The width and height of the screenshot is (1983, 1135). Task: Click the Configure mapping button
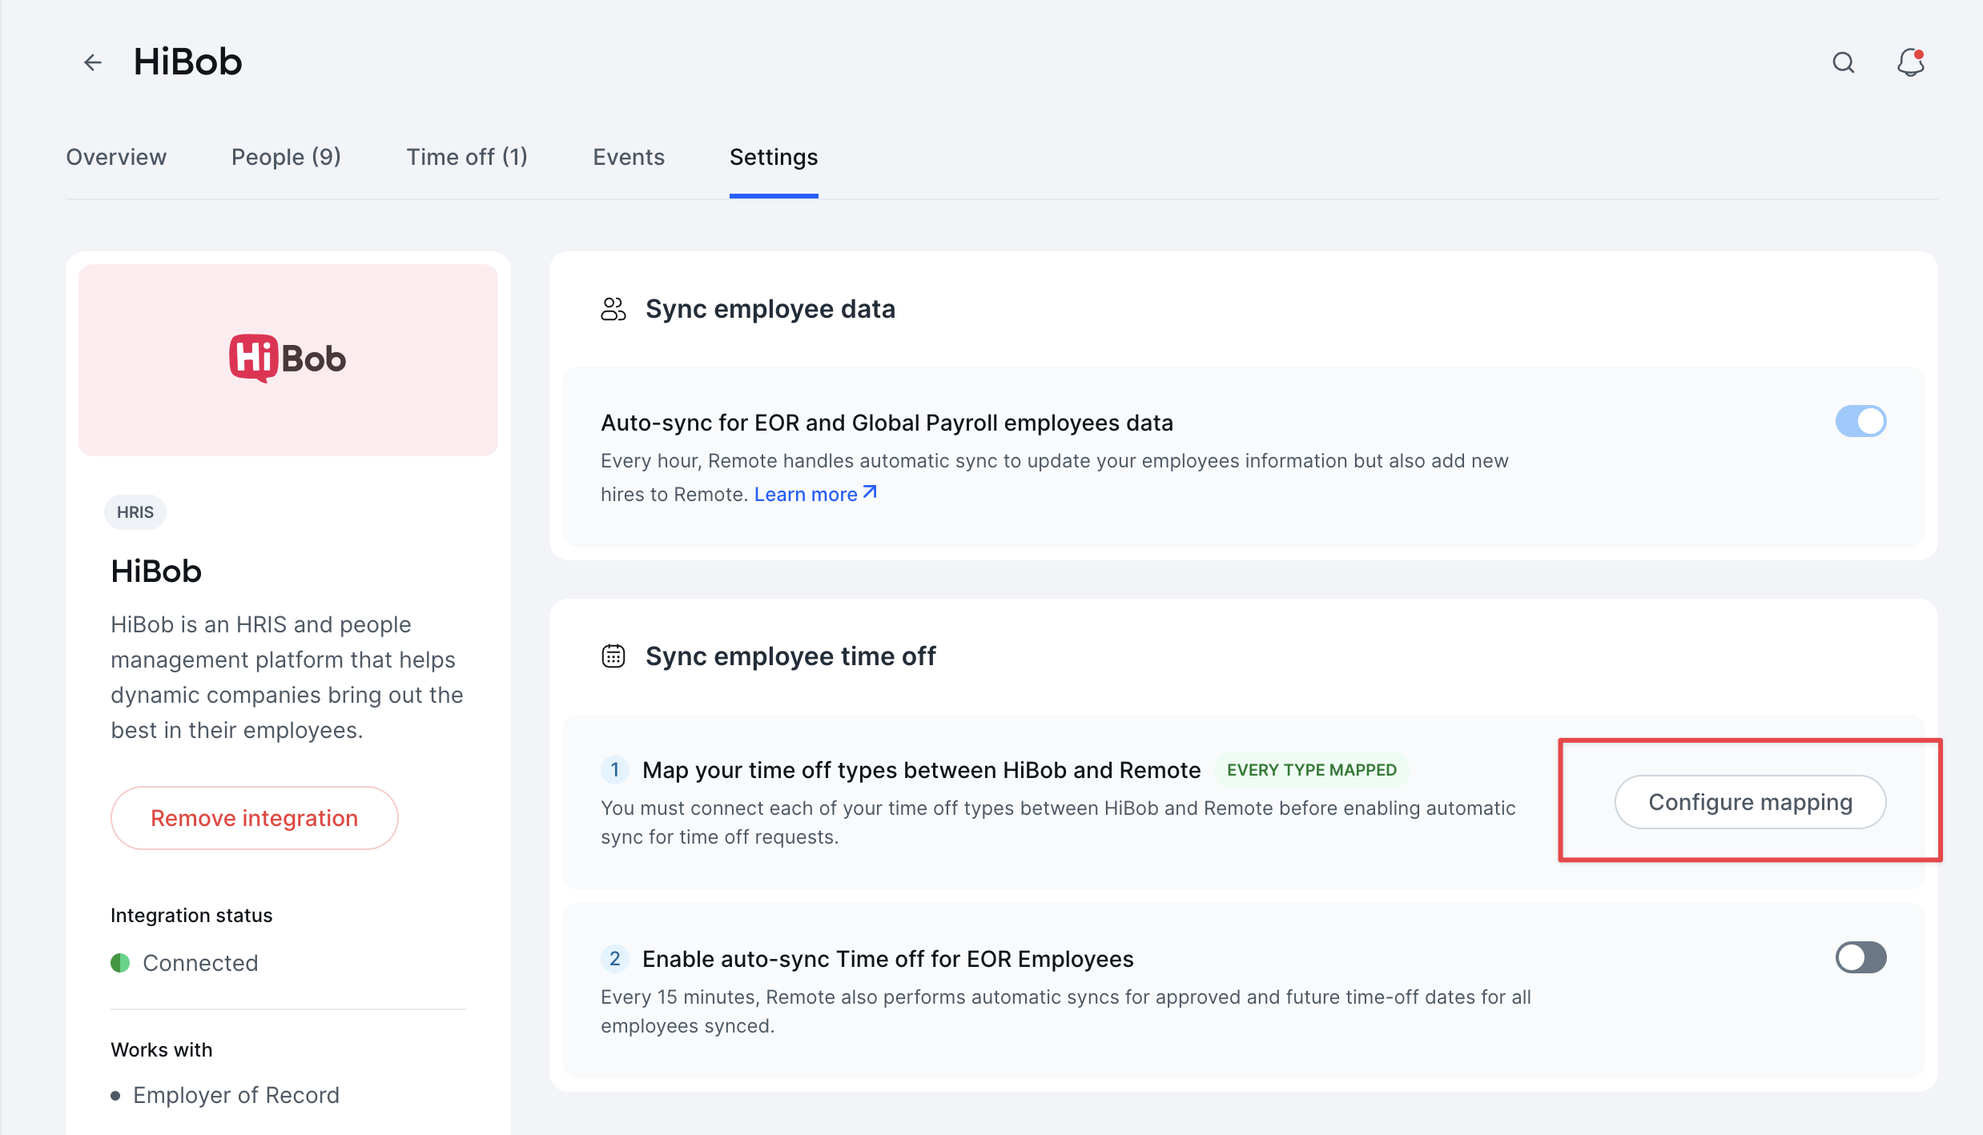tap(1750, 802)
